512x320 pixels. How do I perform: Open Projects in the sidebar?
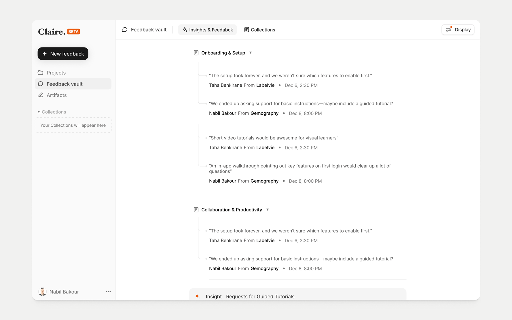[73, 73]
